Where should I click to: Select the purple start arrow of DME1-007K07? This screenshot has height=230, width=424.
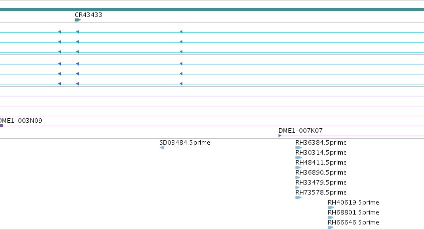pos(280,136)
